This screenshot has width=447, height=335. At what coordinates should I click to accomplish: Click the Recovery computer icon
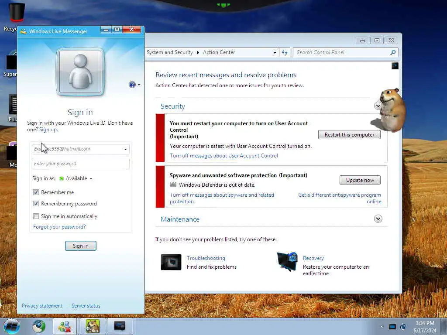point(287,262)
